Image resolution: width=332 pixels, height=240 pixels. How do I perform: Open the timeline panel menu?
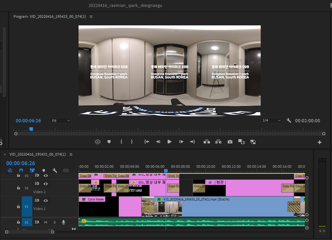tap(71, 154)
